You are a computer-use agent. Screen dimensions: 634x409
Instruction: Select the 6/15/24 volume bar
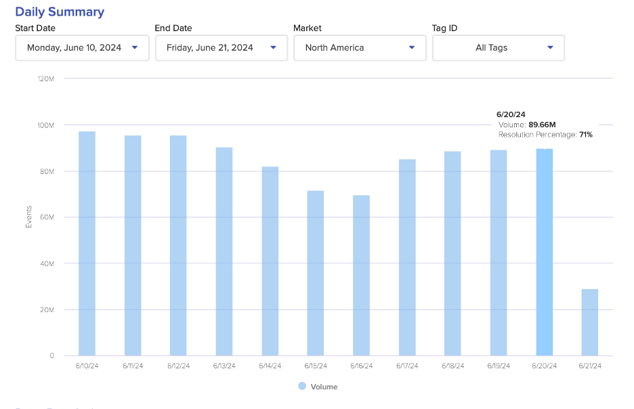(x=316, y=273)
